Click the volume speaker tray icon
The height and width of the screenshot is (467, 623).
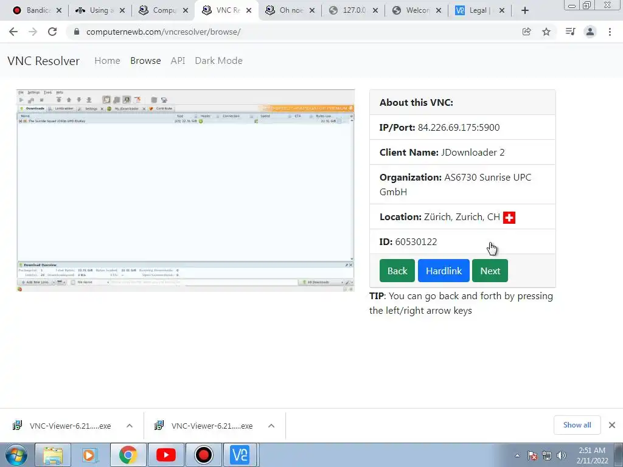click(561, 455)
